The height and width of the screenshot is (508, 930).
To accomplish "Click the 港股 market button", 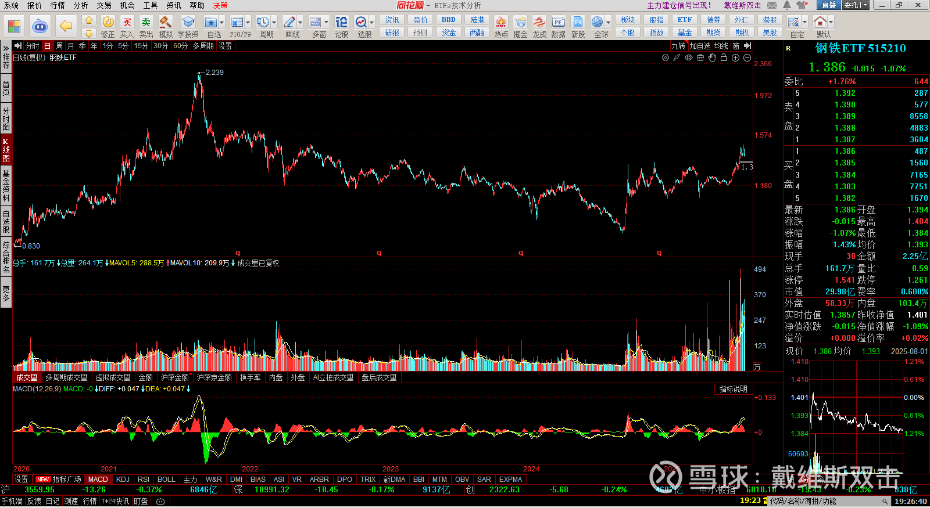I will [x=770, y=20].
